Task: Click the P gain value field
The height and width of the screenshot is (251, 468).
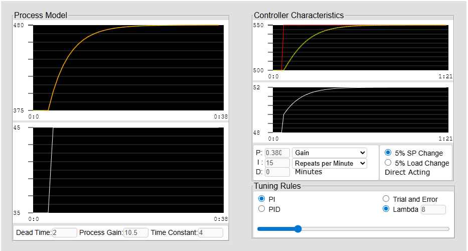Action: tap(277, 153)
